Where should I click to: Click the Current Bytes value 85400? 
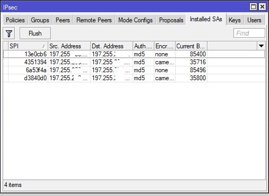[198, 54]
